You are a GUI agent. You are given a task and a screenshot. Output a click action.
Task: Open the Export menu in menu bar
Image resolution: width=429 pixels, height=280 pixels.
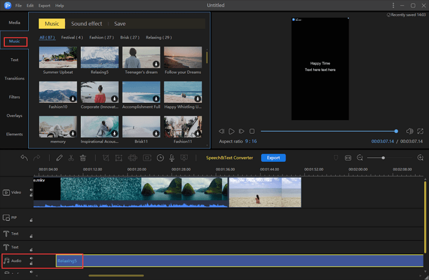(44, 6)
